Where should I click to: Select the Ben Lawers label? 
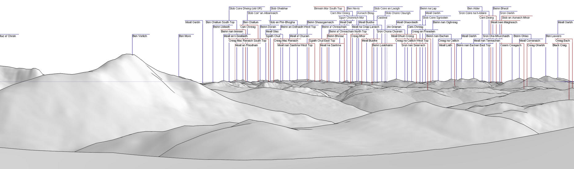click(553, 36)
